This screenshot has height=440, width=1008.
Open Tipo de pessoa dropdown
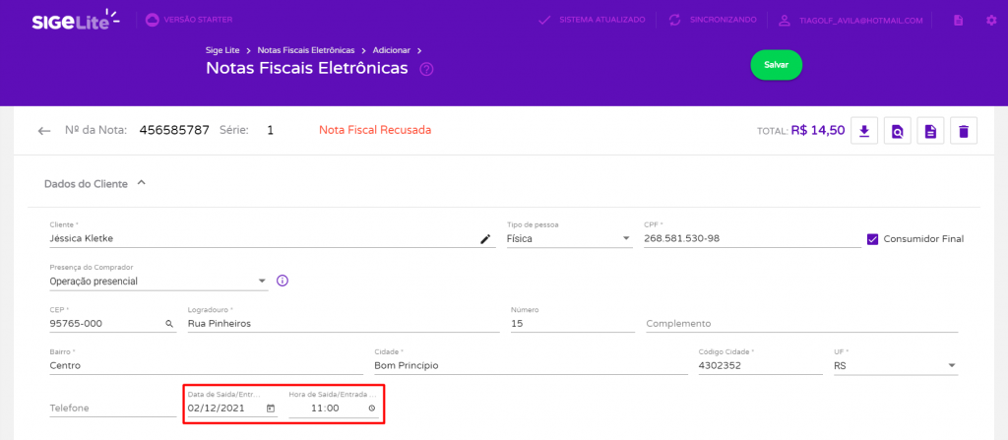click(570, 239)
